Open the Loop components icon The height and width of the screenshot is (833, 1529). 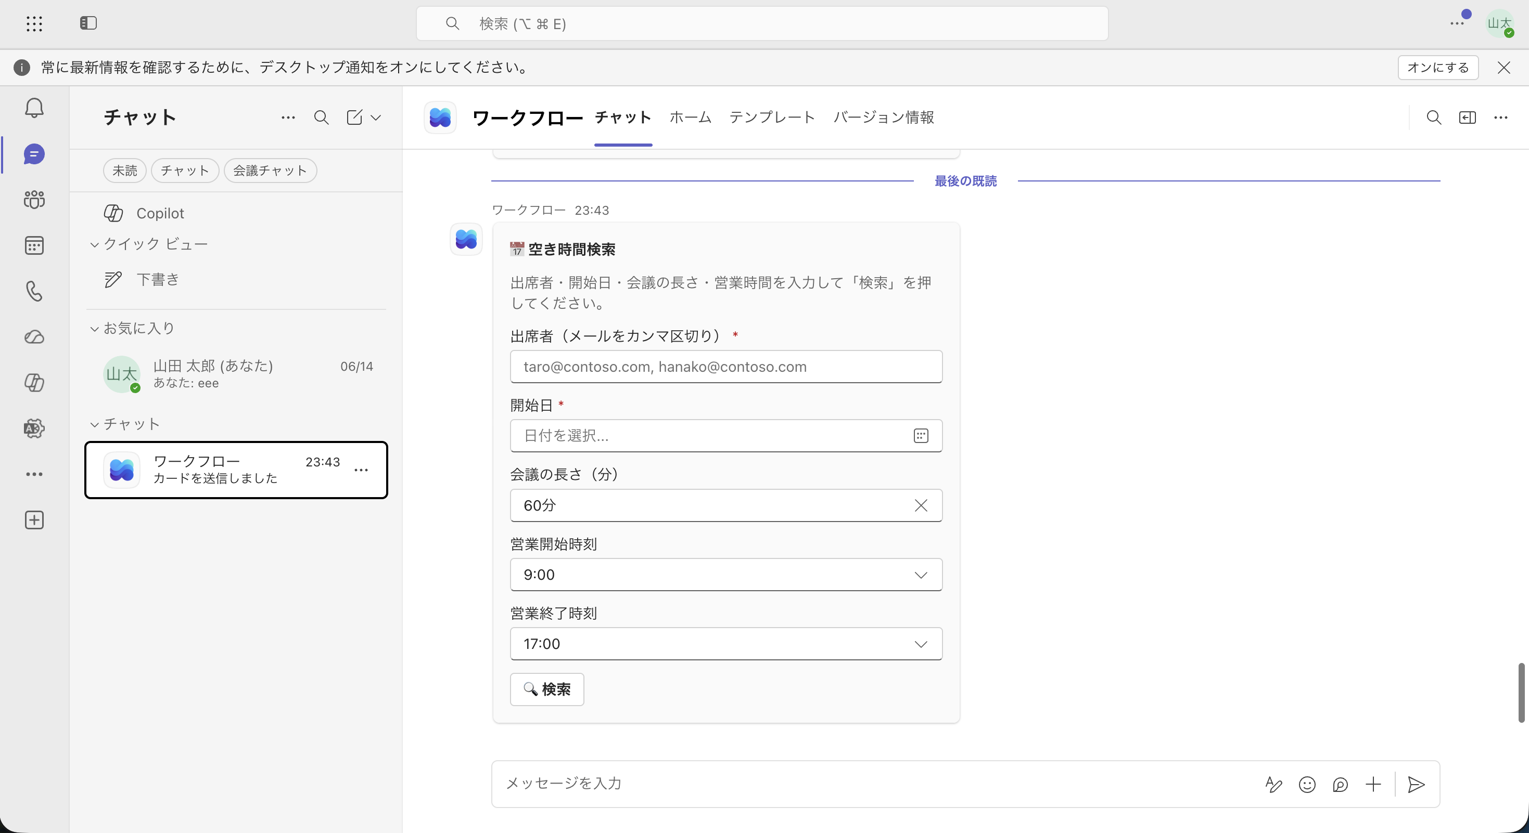coord(1340,785)
